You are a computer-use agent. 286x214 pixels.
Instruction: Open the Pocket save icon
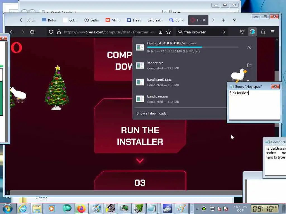click(242, 32)
